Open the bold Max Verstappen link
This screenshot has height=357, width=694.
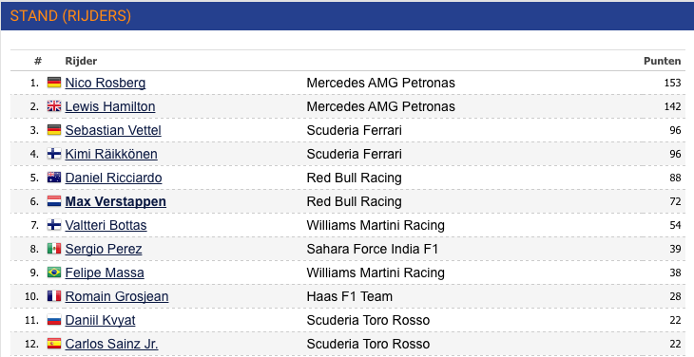pos(116,201)
